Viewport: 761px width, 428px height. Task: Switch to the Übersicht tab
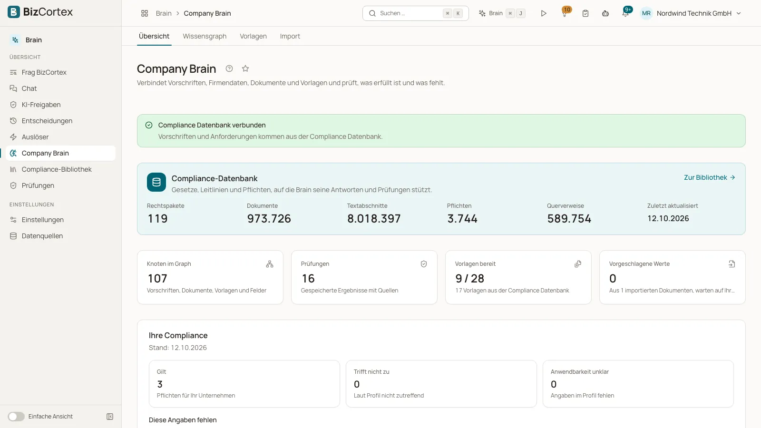pos(154,36)
